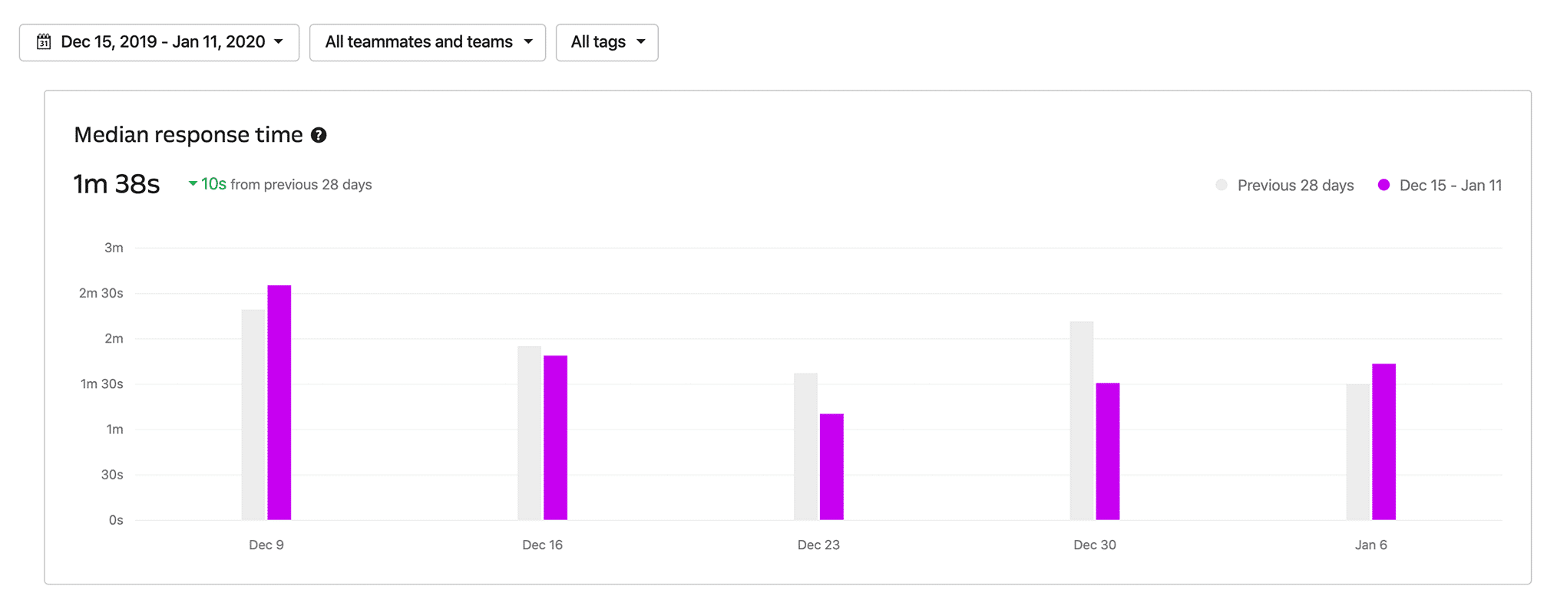Click the gray bar for Dec 16
This screenshot has width=1557, height=609.
[x=529, y=433]
